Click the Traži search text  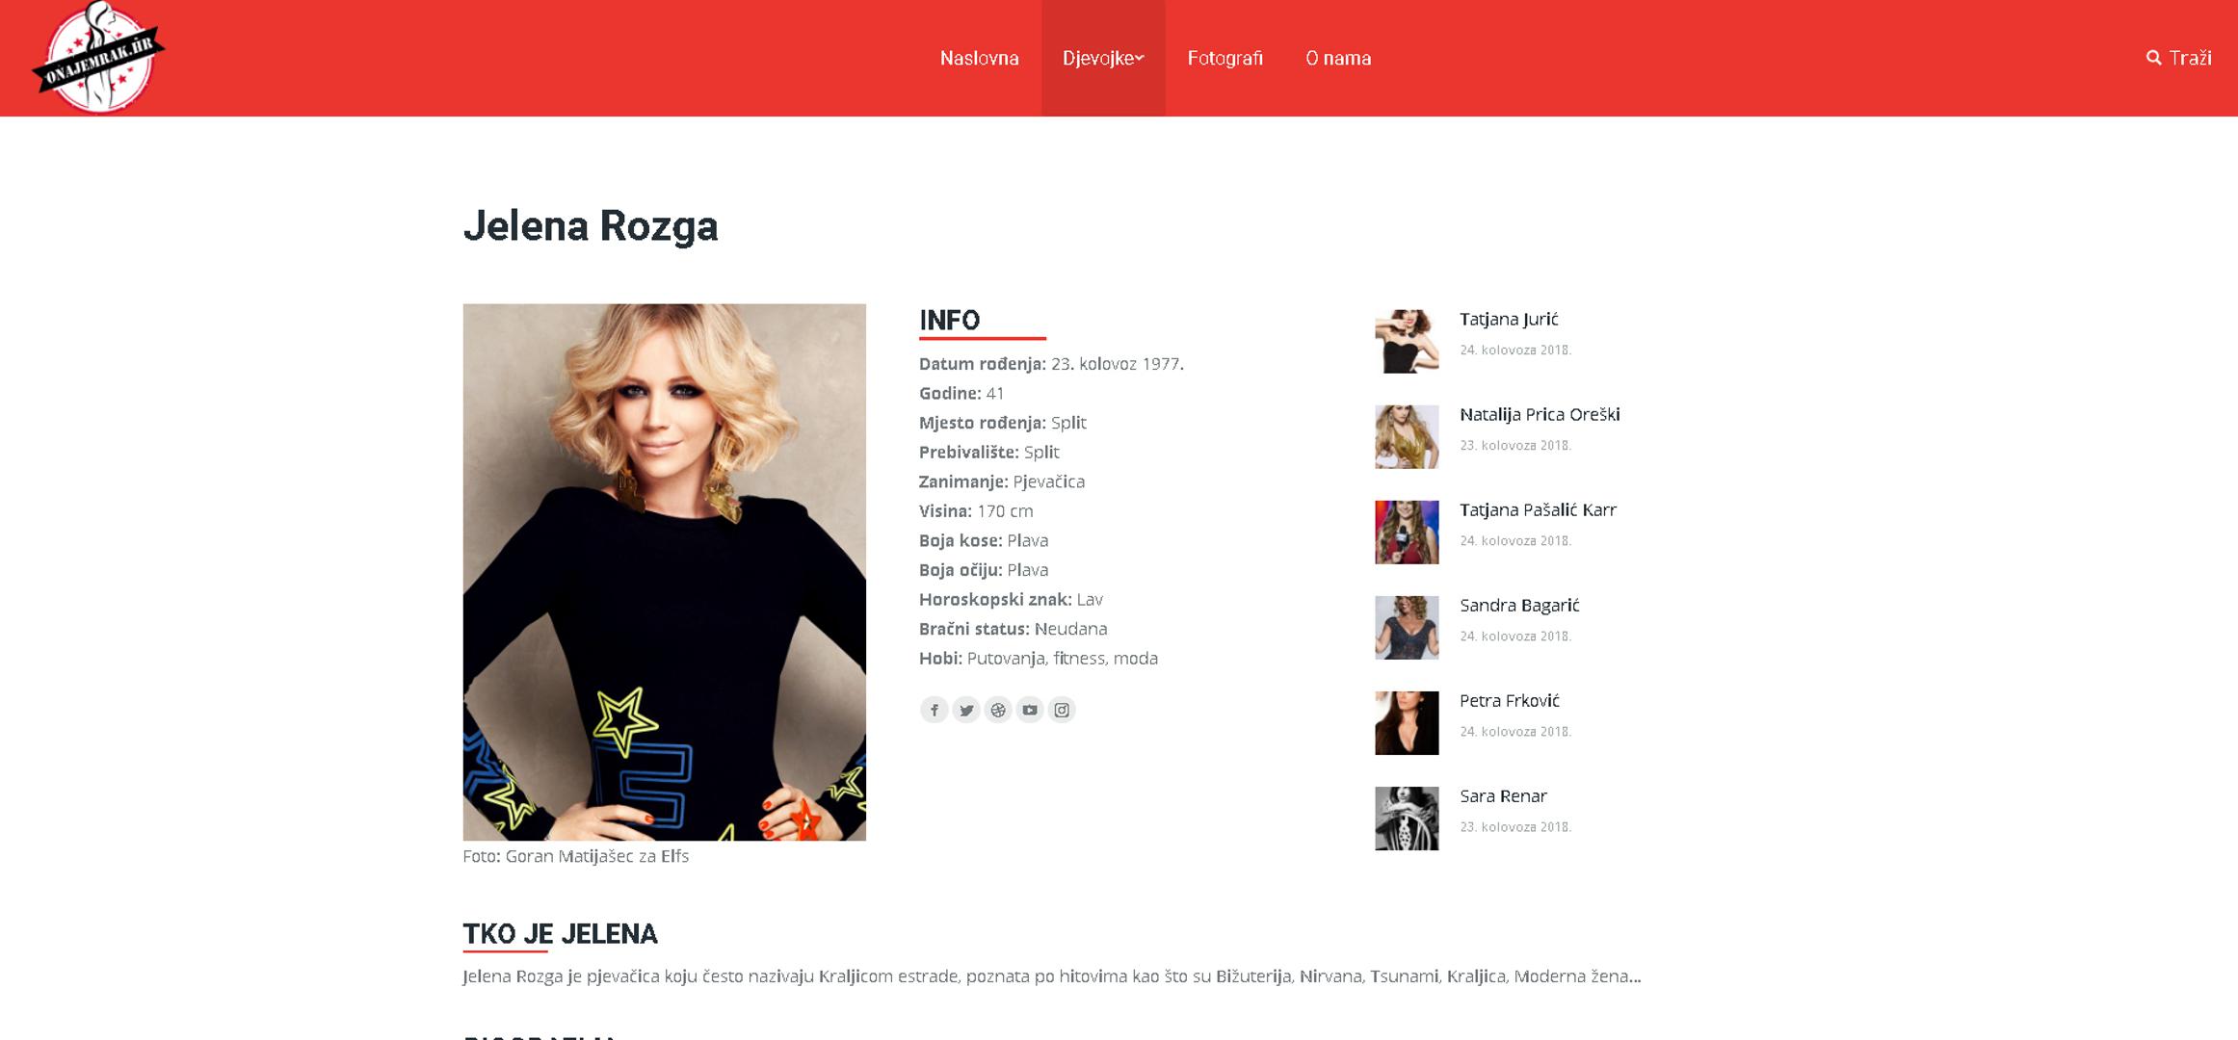tap(2190, 58)
